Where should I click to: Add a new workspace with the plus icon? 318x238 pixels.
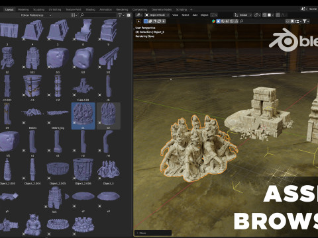191,9
